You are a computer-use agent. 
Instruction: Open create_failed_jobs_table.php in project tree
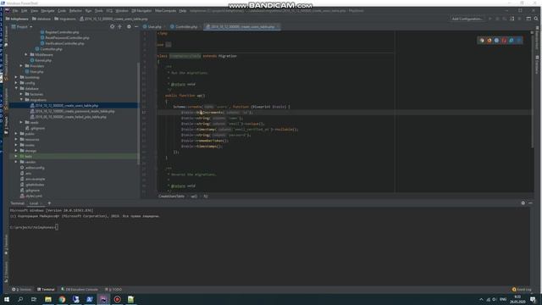pyautogui.click(x=68, y=117)
